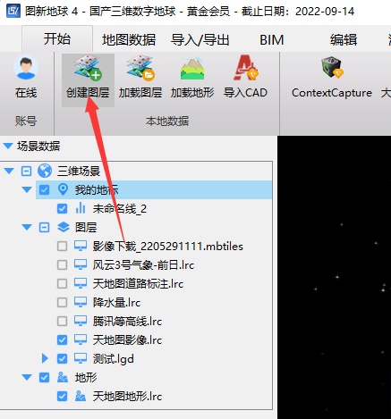391x419 pixels.
Task: Collapse the 场景数据 panel header
Action: [8, 147]
